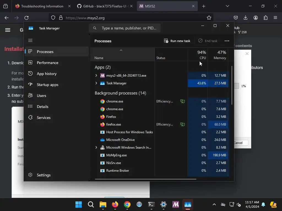Show hidden system tray icons
This screenshot has width=282, height=211.
[x=214, y=204]
